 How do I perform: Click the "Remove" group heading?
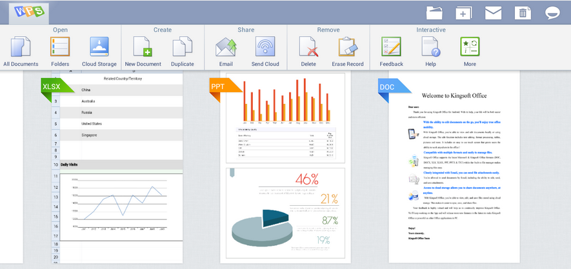(328, 30)
